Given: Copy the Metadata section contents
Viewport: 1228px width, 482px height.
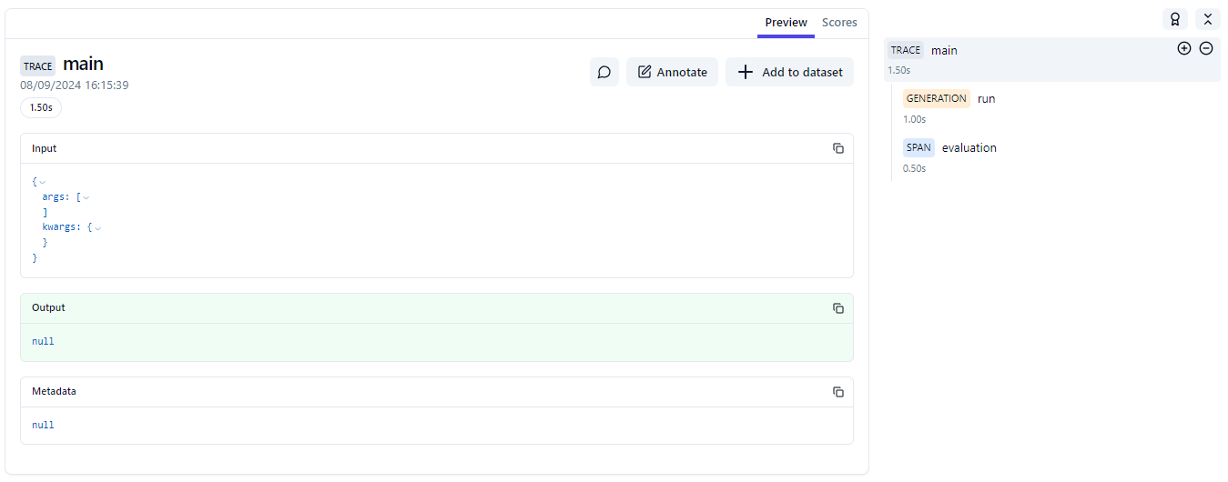Looking at the screenshot, I should point(837,392).
